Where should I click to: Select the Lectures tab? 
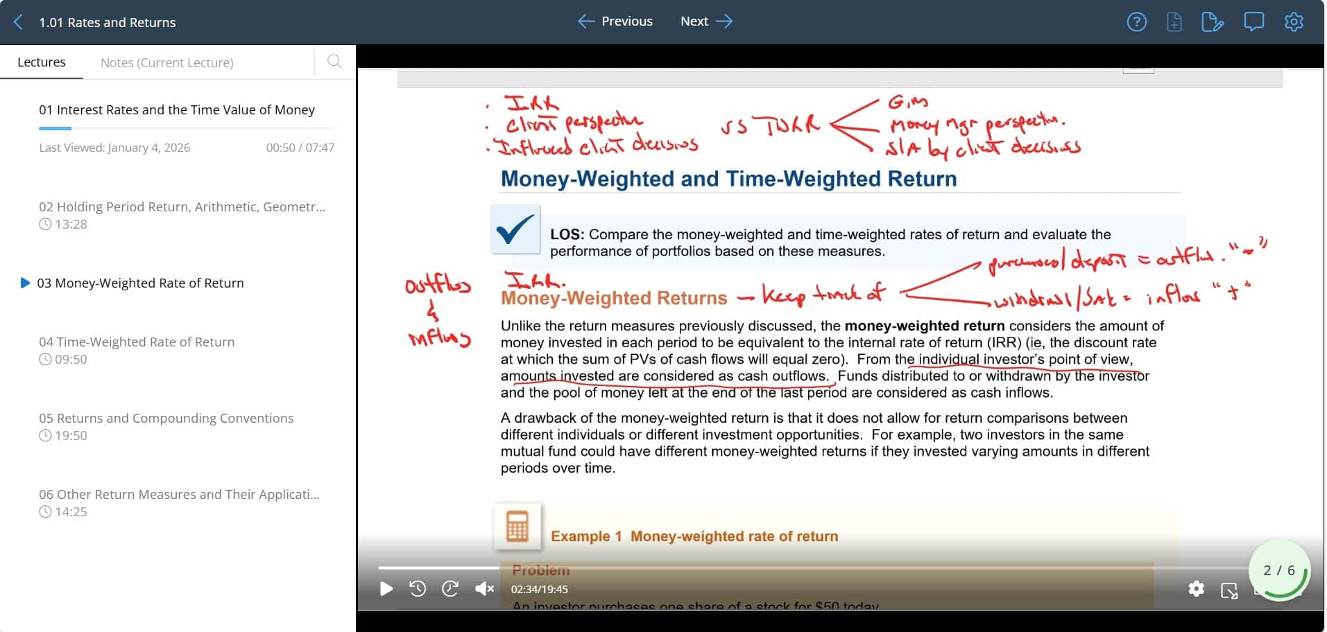tap(42, 62)
